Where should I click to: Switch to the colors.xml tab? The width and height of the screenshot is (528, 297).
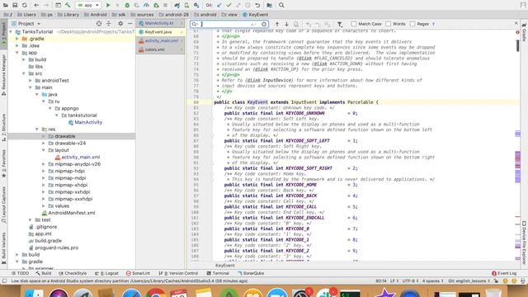pos(160,49)
